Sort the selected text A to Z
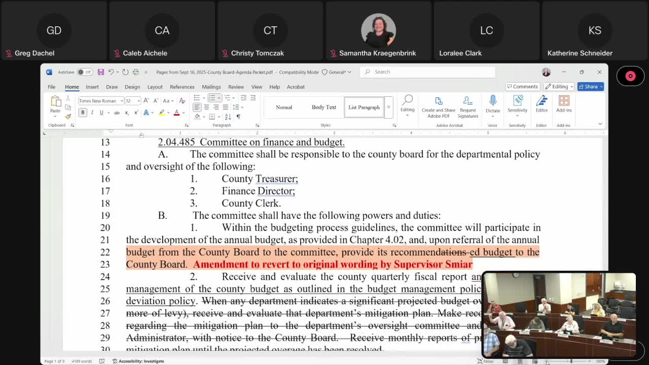 coord(228,117)
